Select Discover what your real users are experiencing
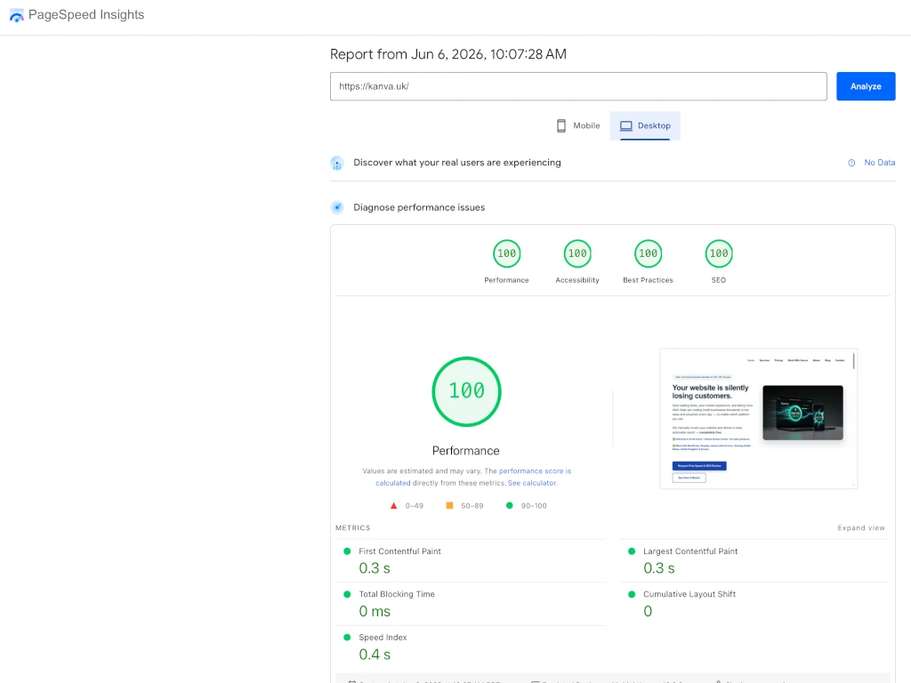The image size is (911, 683). pos(457,163)
